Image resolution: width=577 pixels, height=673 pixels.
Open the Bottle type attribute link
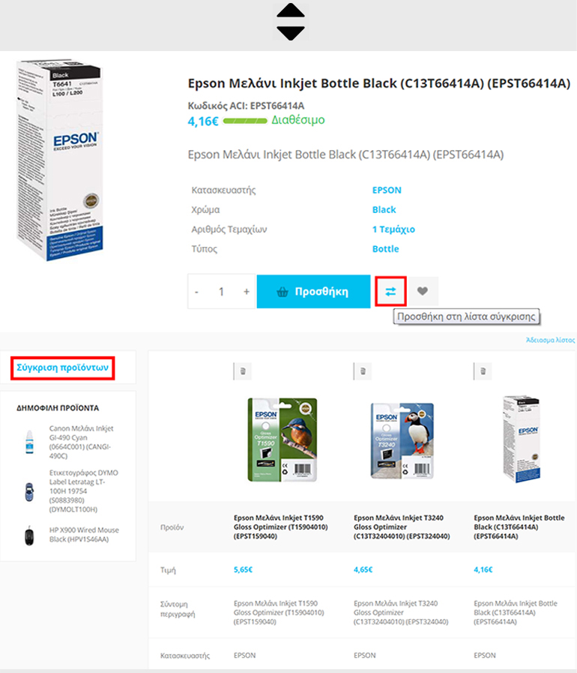[385, 249]
